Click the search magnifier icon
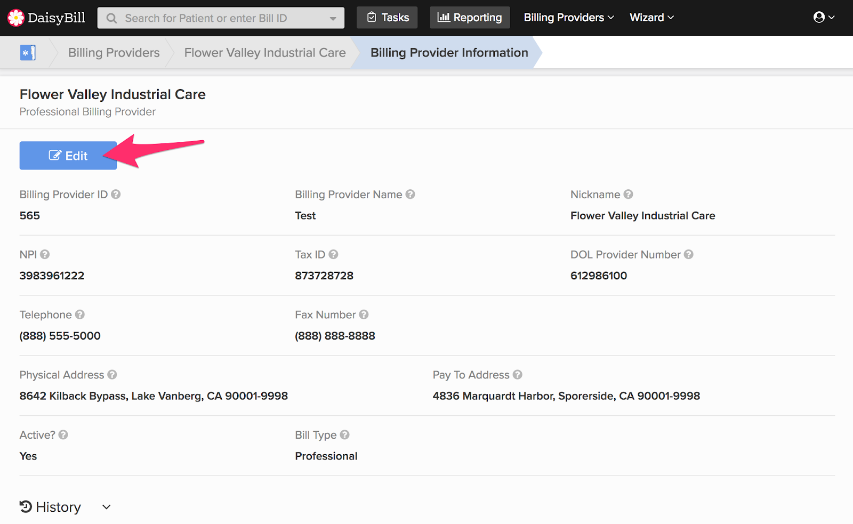 pyautogui.click(x=111, y=18)
